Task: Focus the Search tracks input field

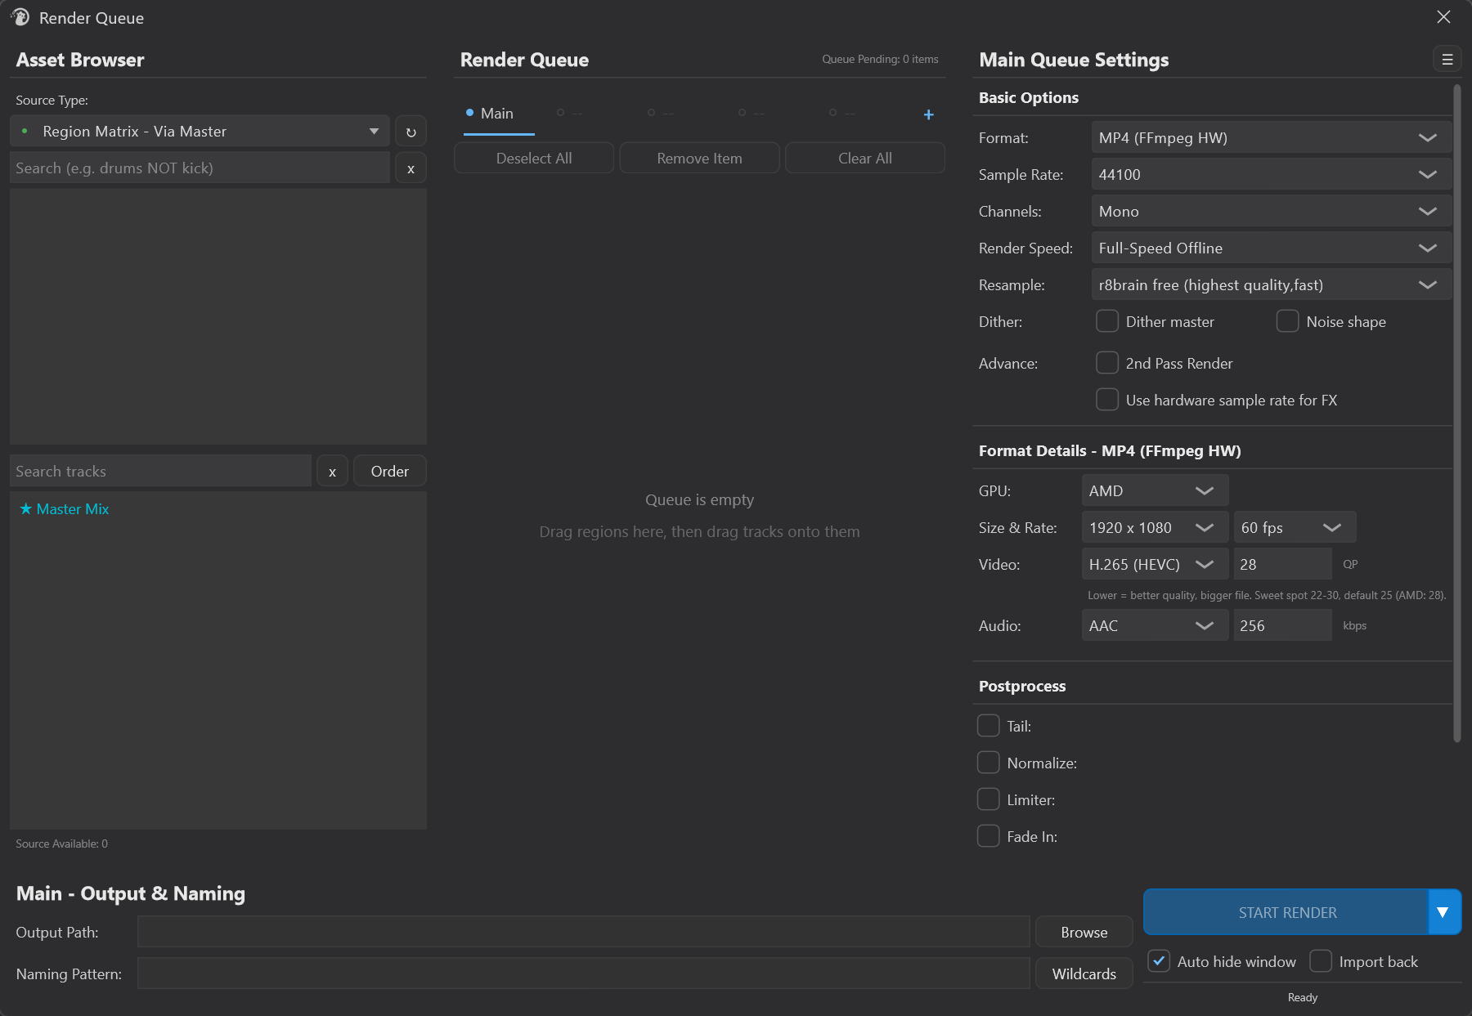Action: (x=160, y=472)
